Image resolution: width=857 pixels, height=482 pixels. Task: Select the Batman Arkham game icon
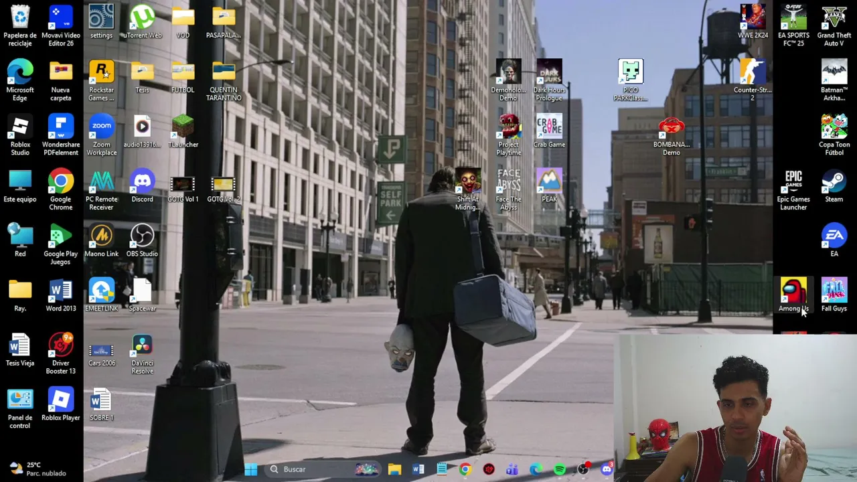point(834,80)
